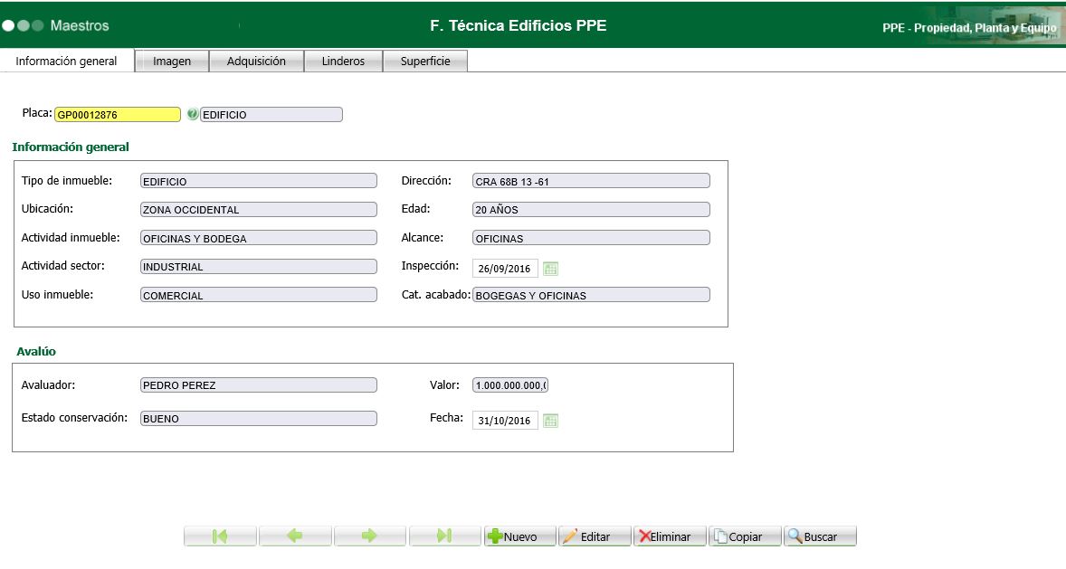Go to next record arrow

pos(370,536)
